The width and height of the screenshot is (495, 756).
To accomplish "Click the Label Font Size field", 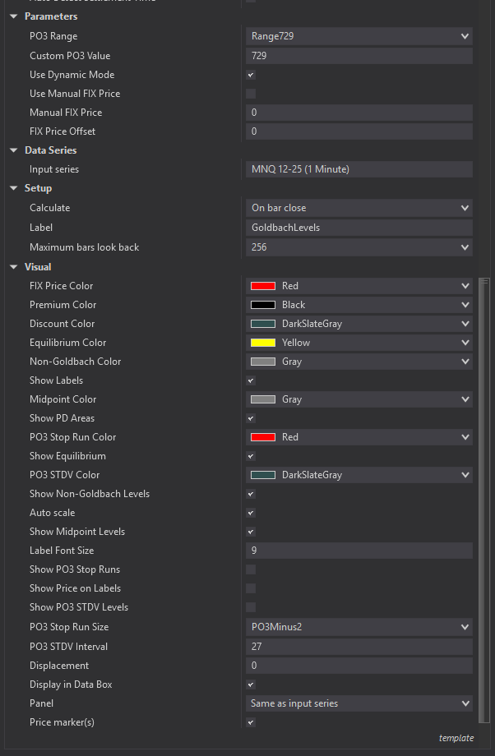I will (359, 551).
